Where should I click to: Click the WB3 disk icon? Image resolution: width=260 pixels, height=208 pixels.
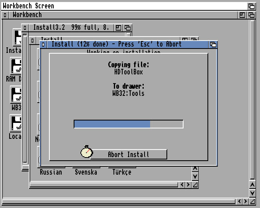point(16,95)
